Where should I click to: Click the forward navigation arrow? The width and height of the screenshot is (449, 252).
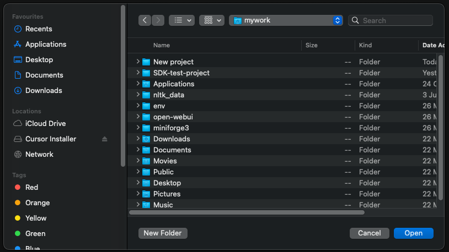(158, 20)
